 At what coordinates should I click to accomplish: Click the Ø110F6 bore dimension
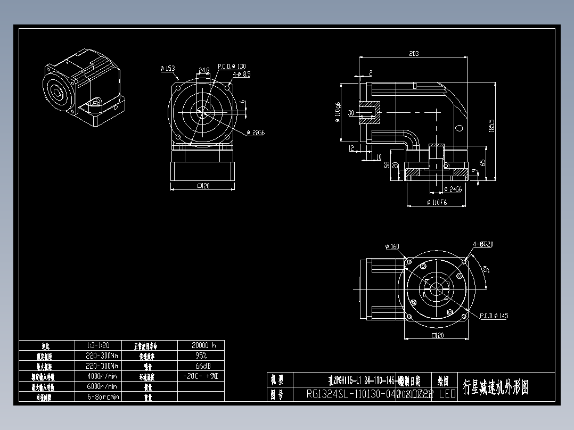point(438,202)
